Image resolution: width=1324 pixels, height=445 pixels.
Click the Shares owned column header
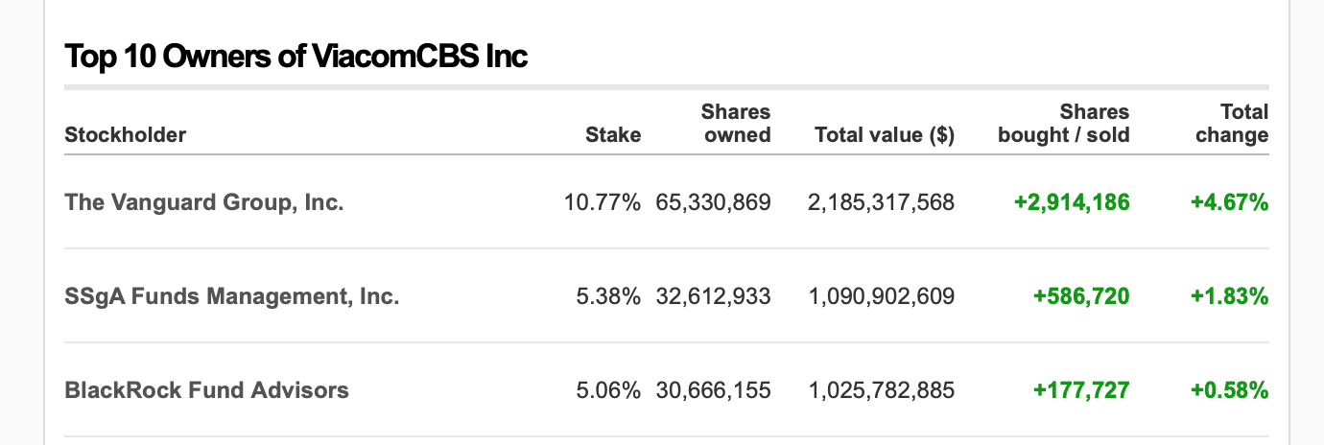pyautogui.click(x=736, y=124)
